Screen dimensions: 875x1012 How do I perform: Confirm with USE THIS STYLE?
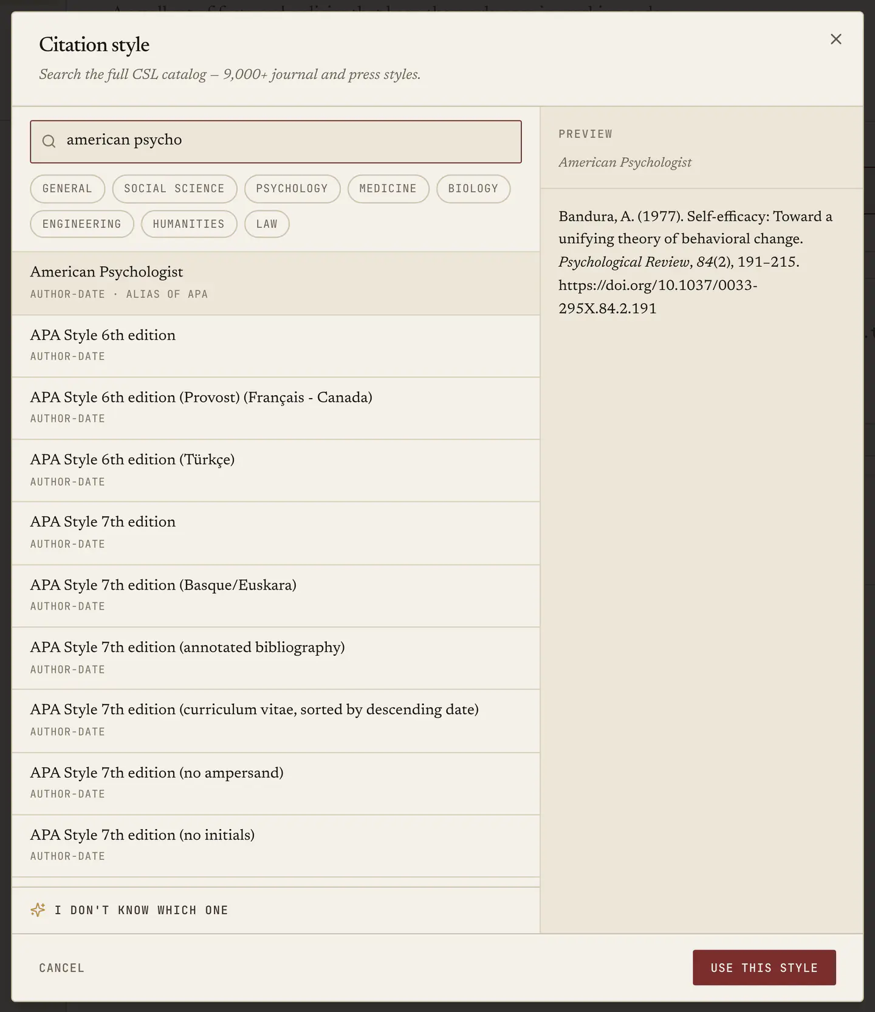[x=764, y=968]
